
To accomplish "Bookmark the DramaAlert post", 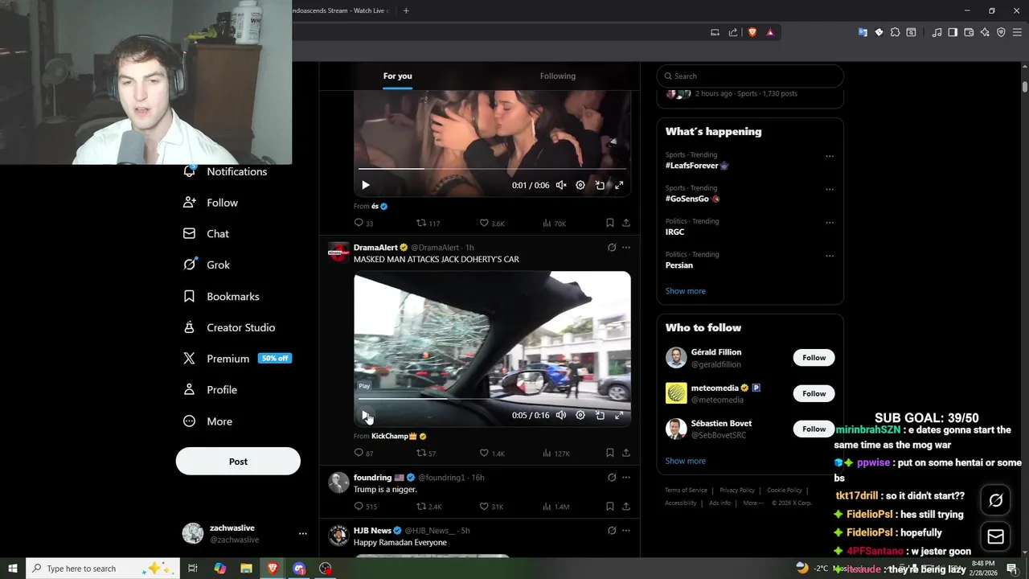I will (x=609, y=453).
